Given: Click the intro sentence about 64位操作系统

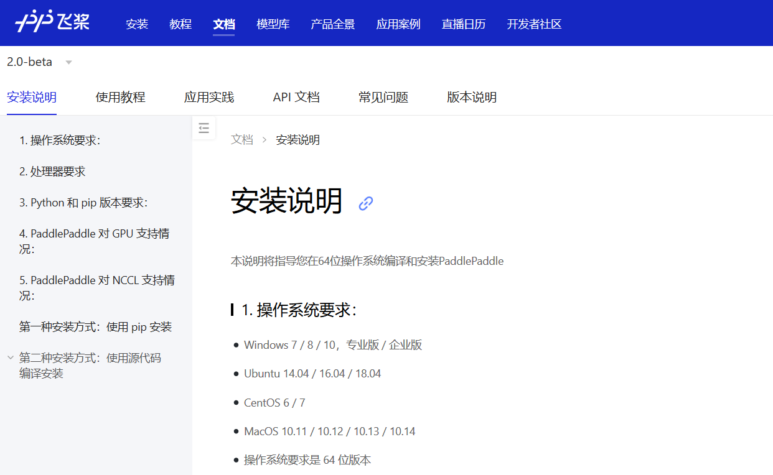Looking at the screenshot, I should pos(367,261).
